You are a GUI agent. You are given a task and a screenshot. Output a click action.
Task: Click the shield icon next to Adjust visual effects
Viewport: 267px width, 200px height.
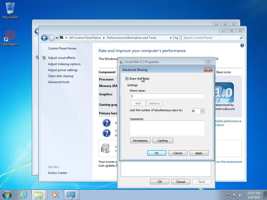(44, 58)
